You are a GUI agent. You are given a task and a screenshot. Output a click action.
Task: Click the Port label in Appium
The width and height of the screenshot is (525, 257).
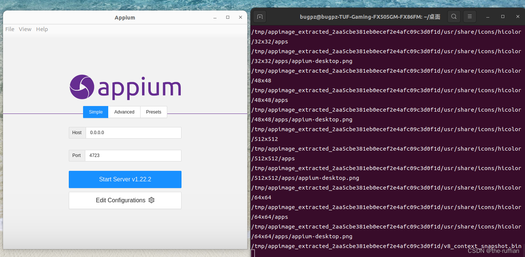click(x=77, y=155)
